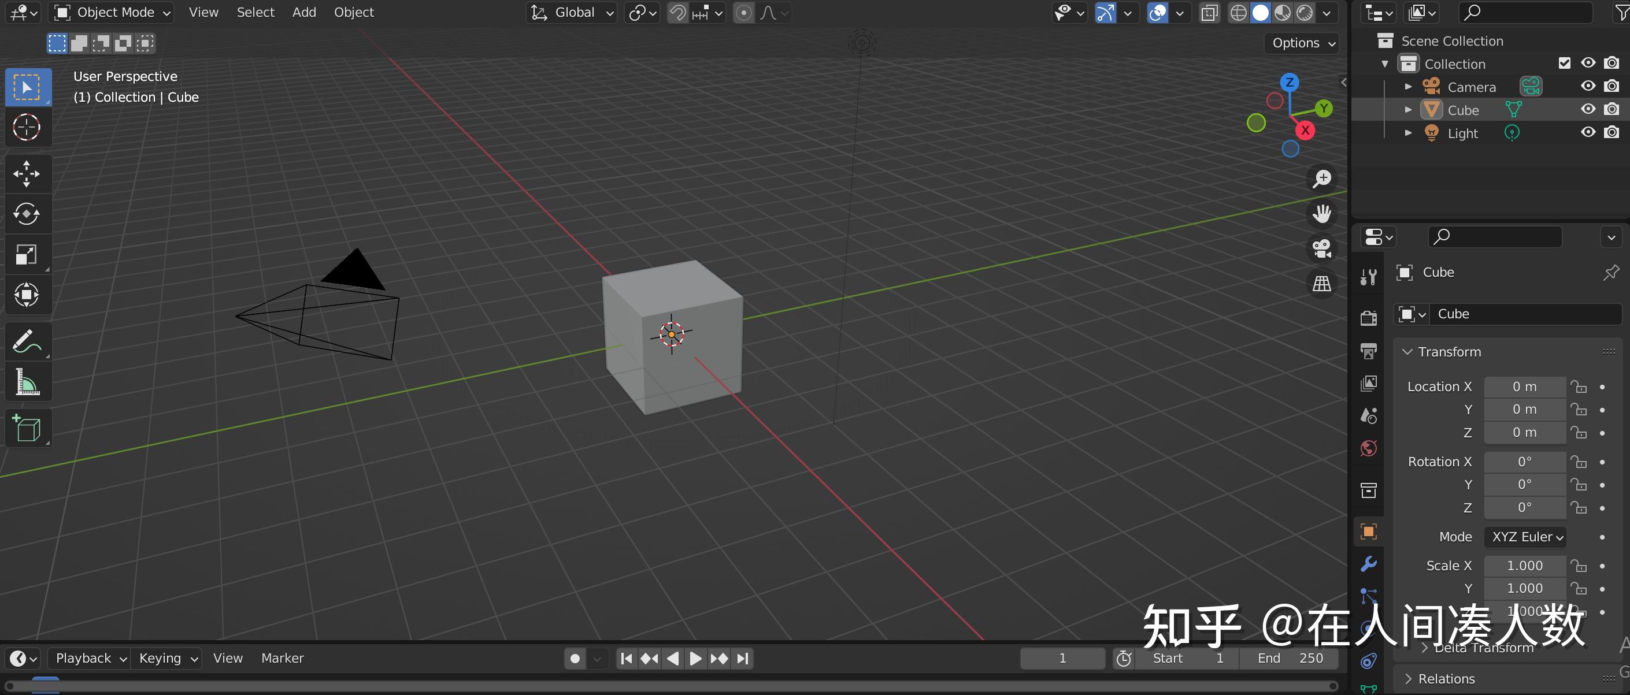
Task: Hide the Light object in the outliner
Action: (1588, 132)
